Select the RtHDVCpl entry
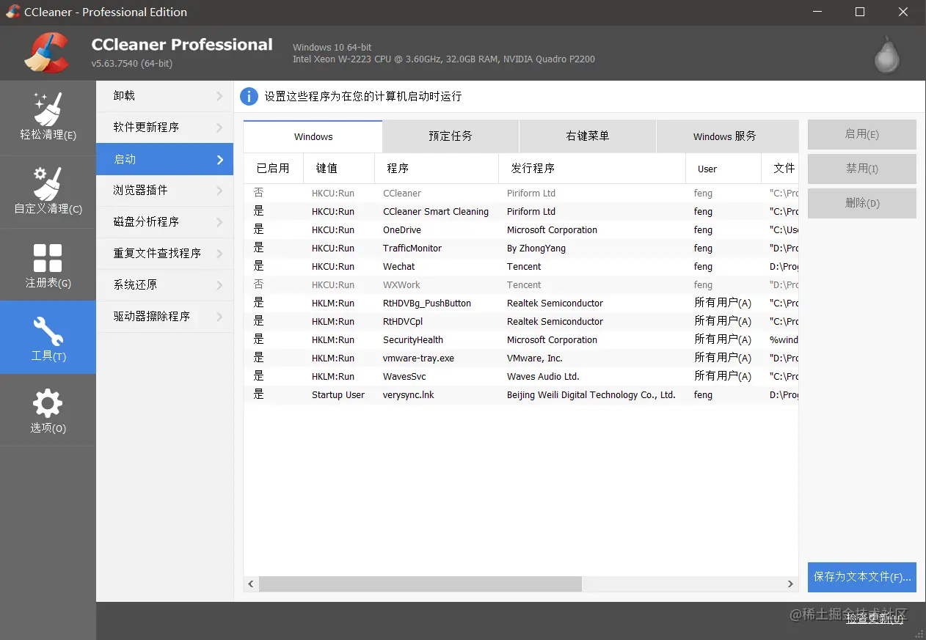The height and width of the screenshot is (640, 926). [521, 322]
